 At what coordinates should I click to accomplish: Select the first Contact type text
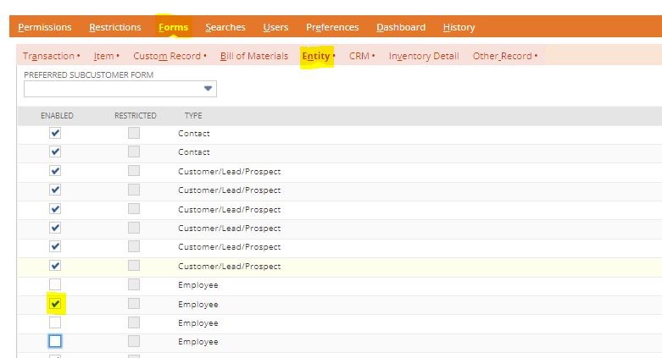(x=194, y=133)
